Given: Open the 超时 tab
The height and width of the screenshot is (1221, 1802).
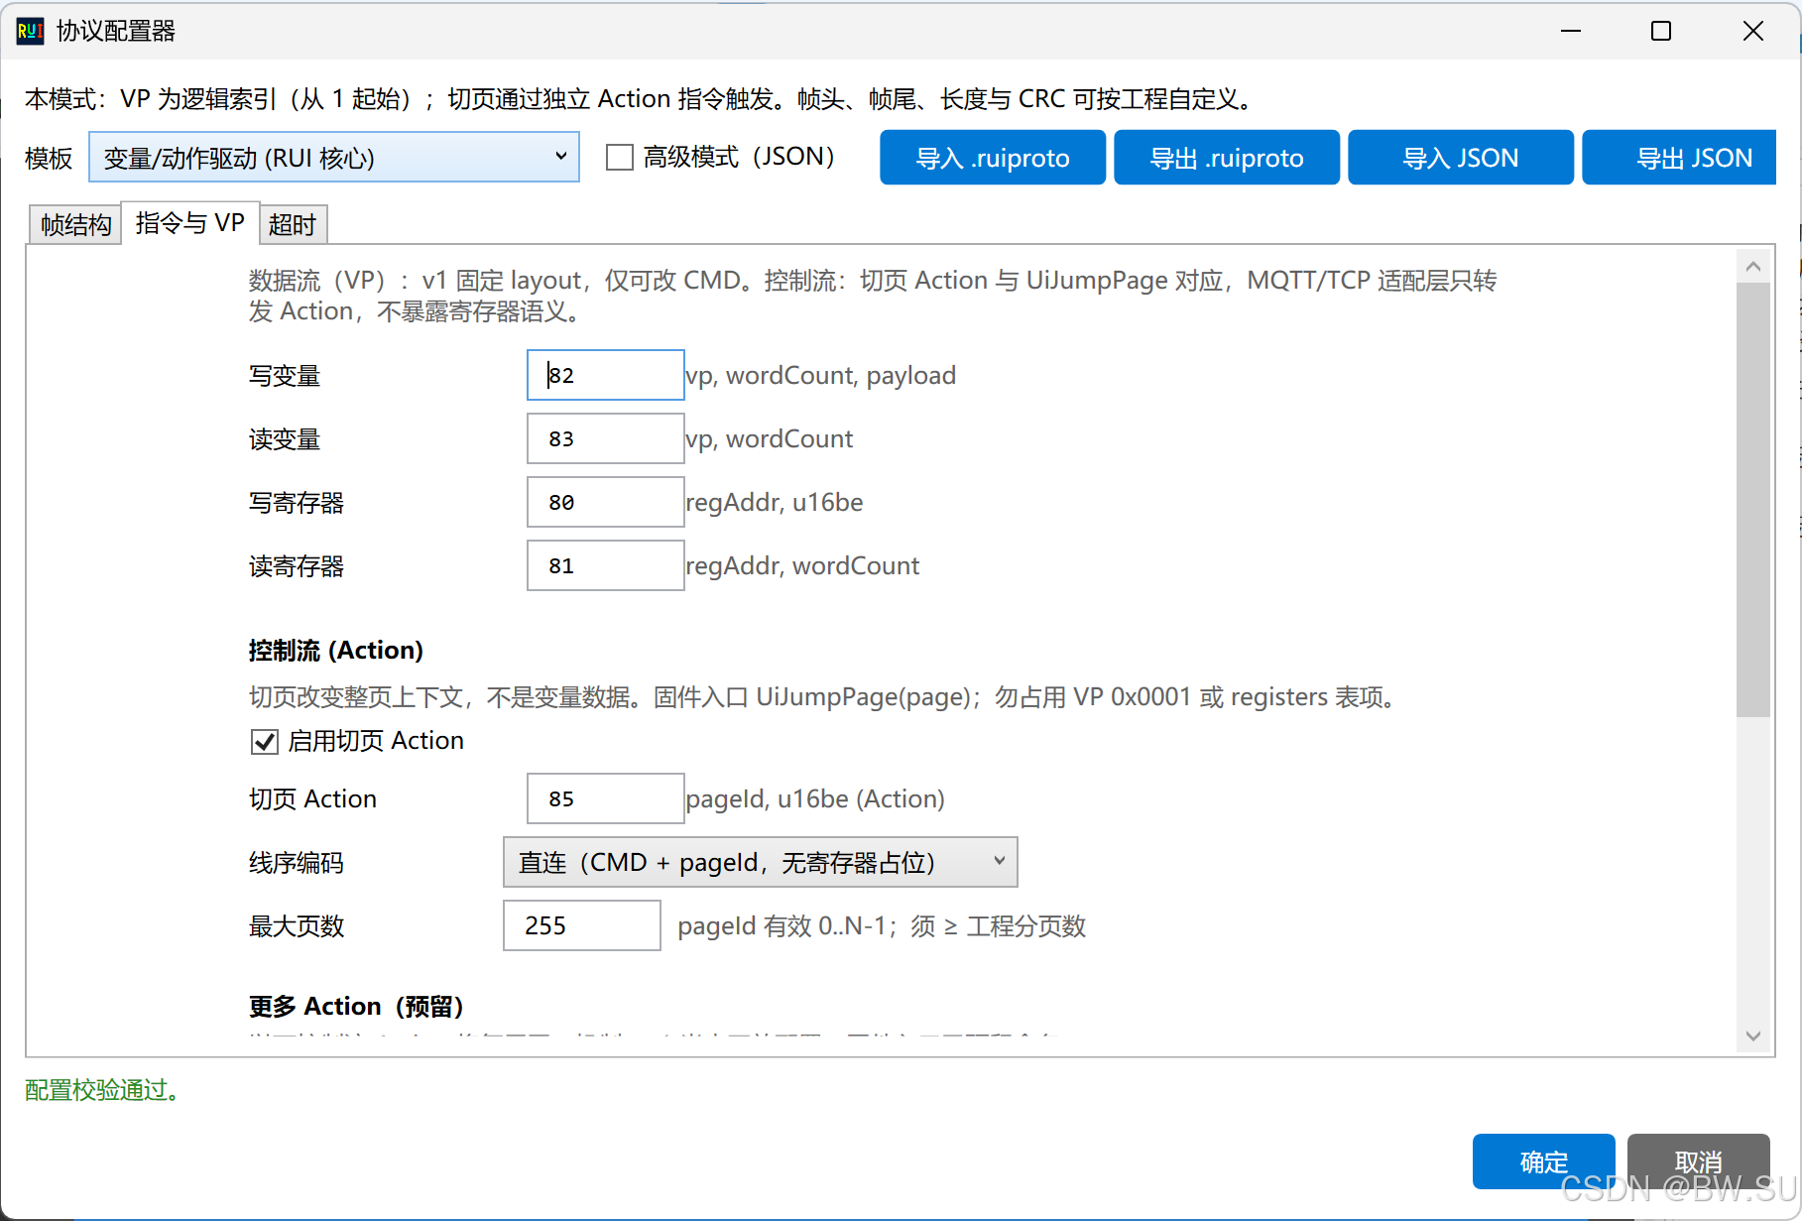Looking at the screenshot, I should tap(293, 225).
